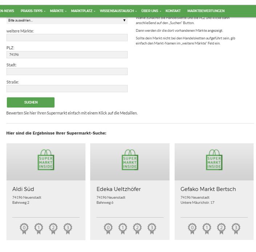Give Edeka Ueltzhöfer medal 2
The width and height of the screenshot is (256, 252).
coord(137,228)
